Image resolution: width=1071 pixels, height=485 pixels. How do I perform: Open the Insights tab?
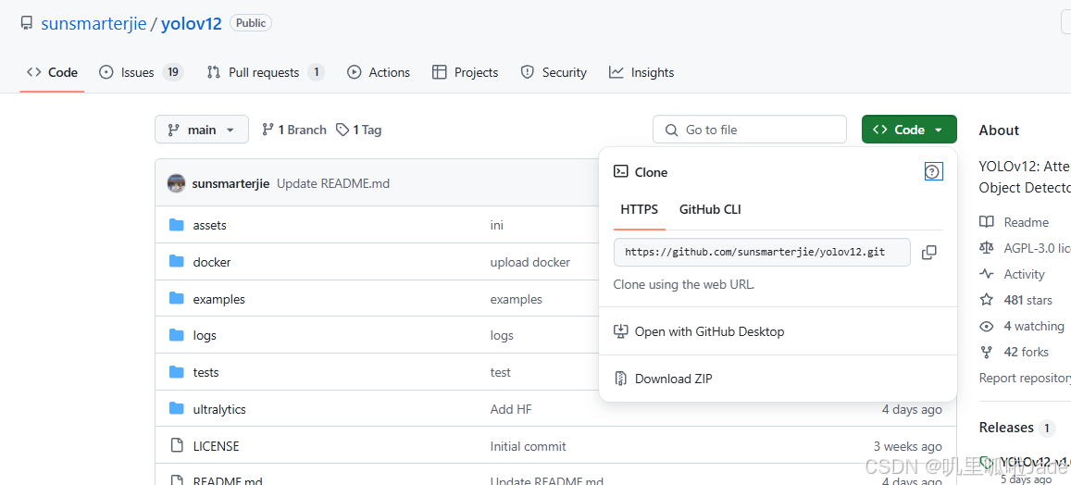coord(641,72)
